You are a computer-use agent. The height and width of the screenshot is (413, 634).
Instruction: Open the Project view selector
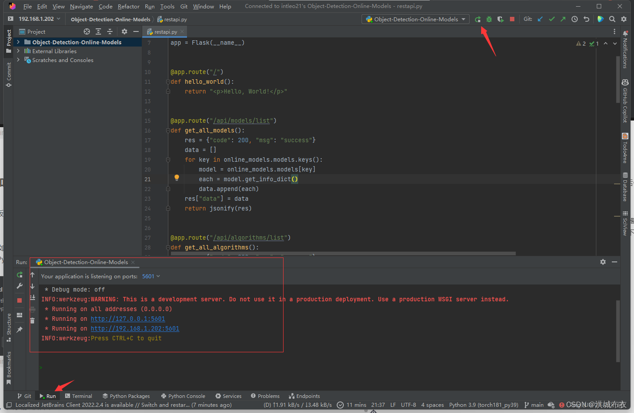click(32, 31)
